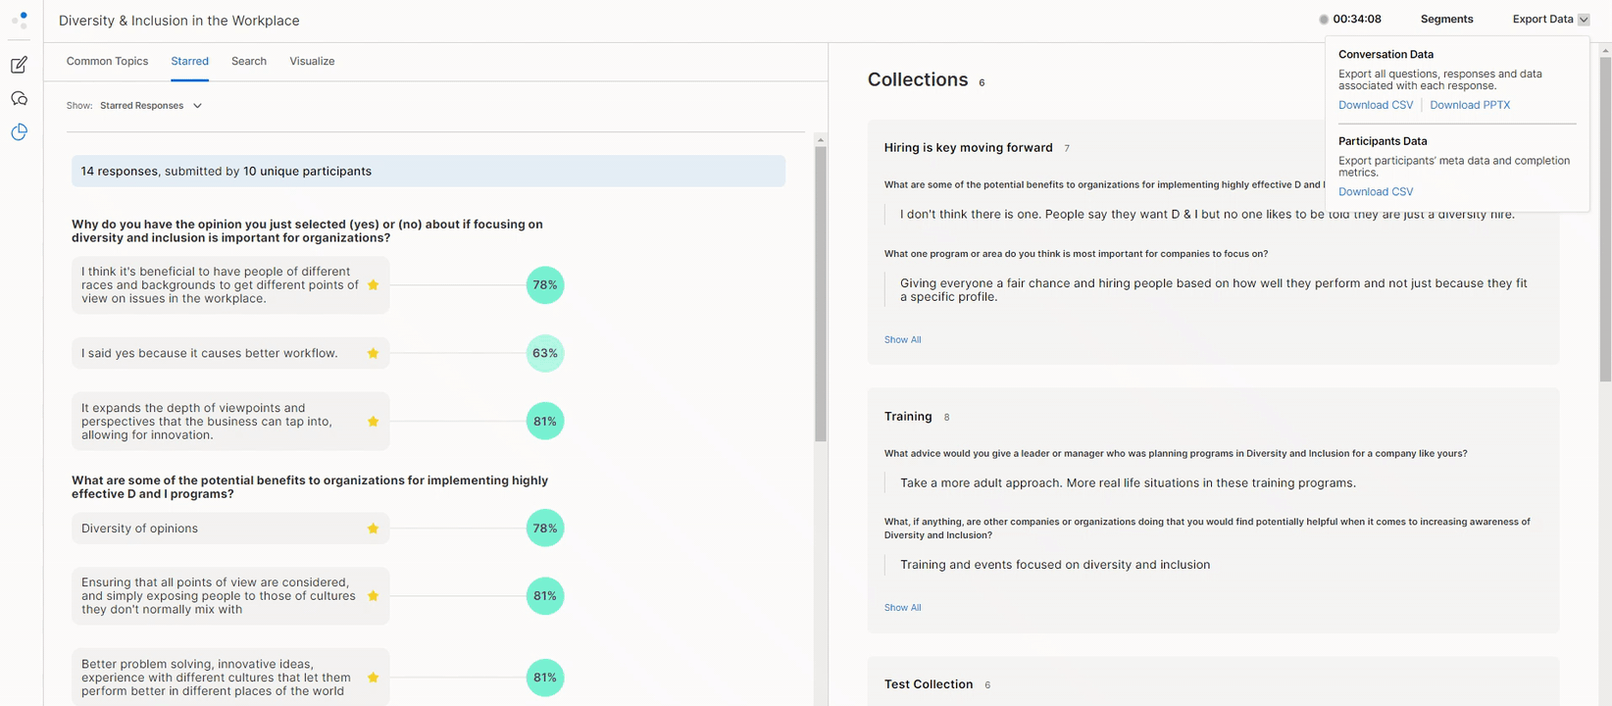Open the conversation chat sidebar icon
The image size is (1612, 706).
point(19,98)
